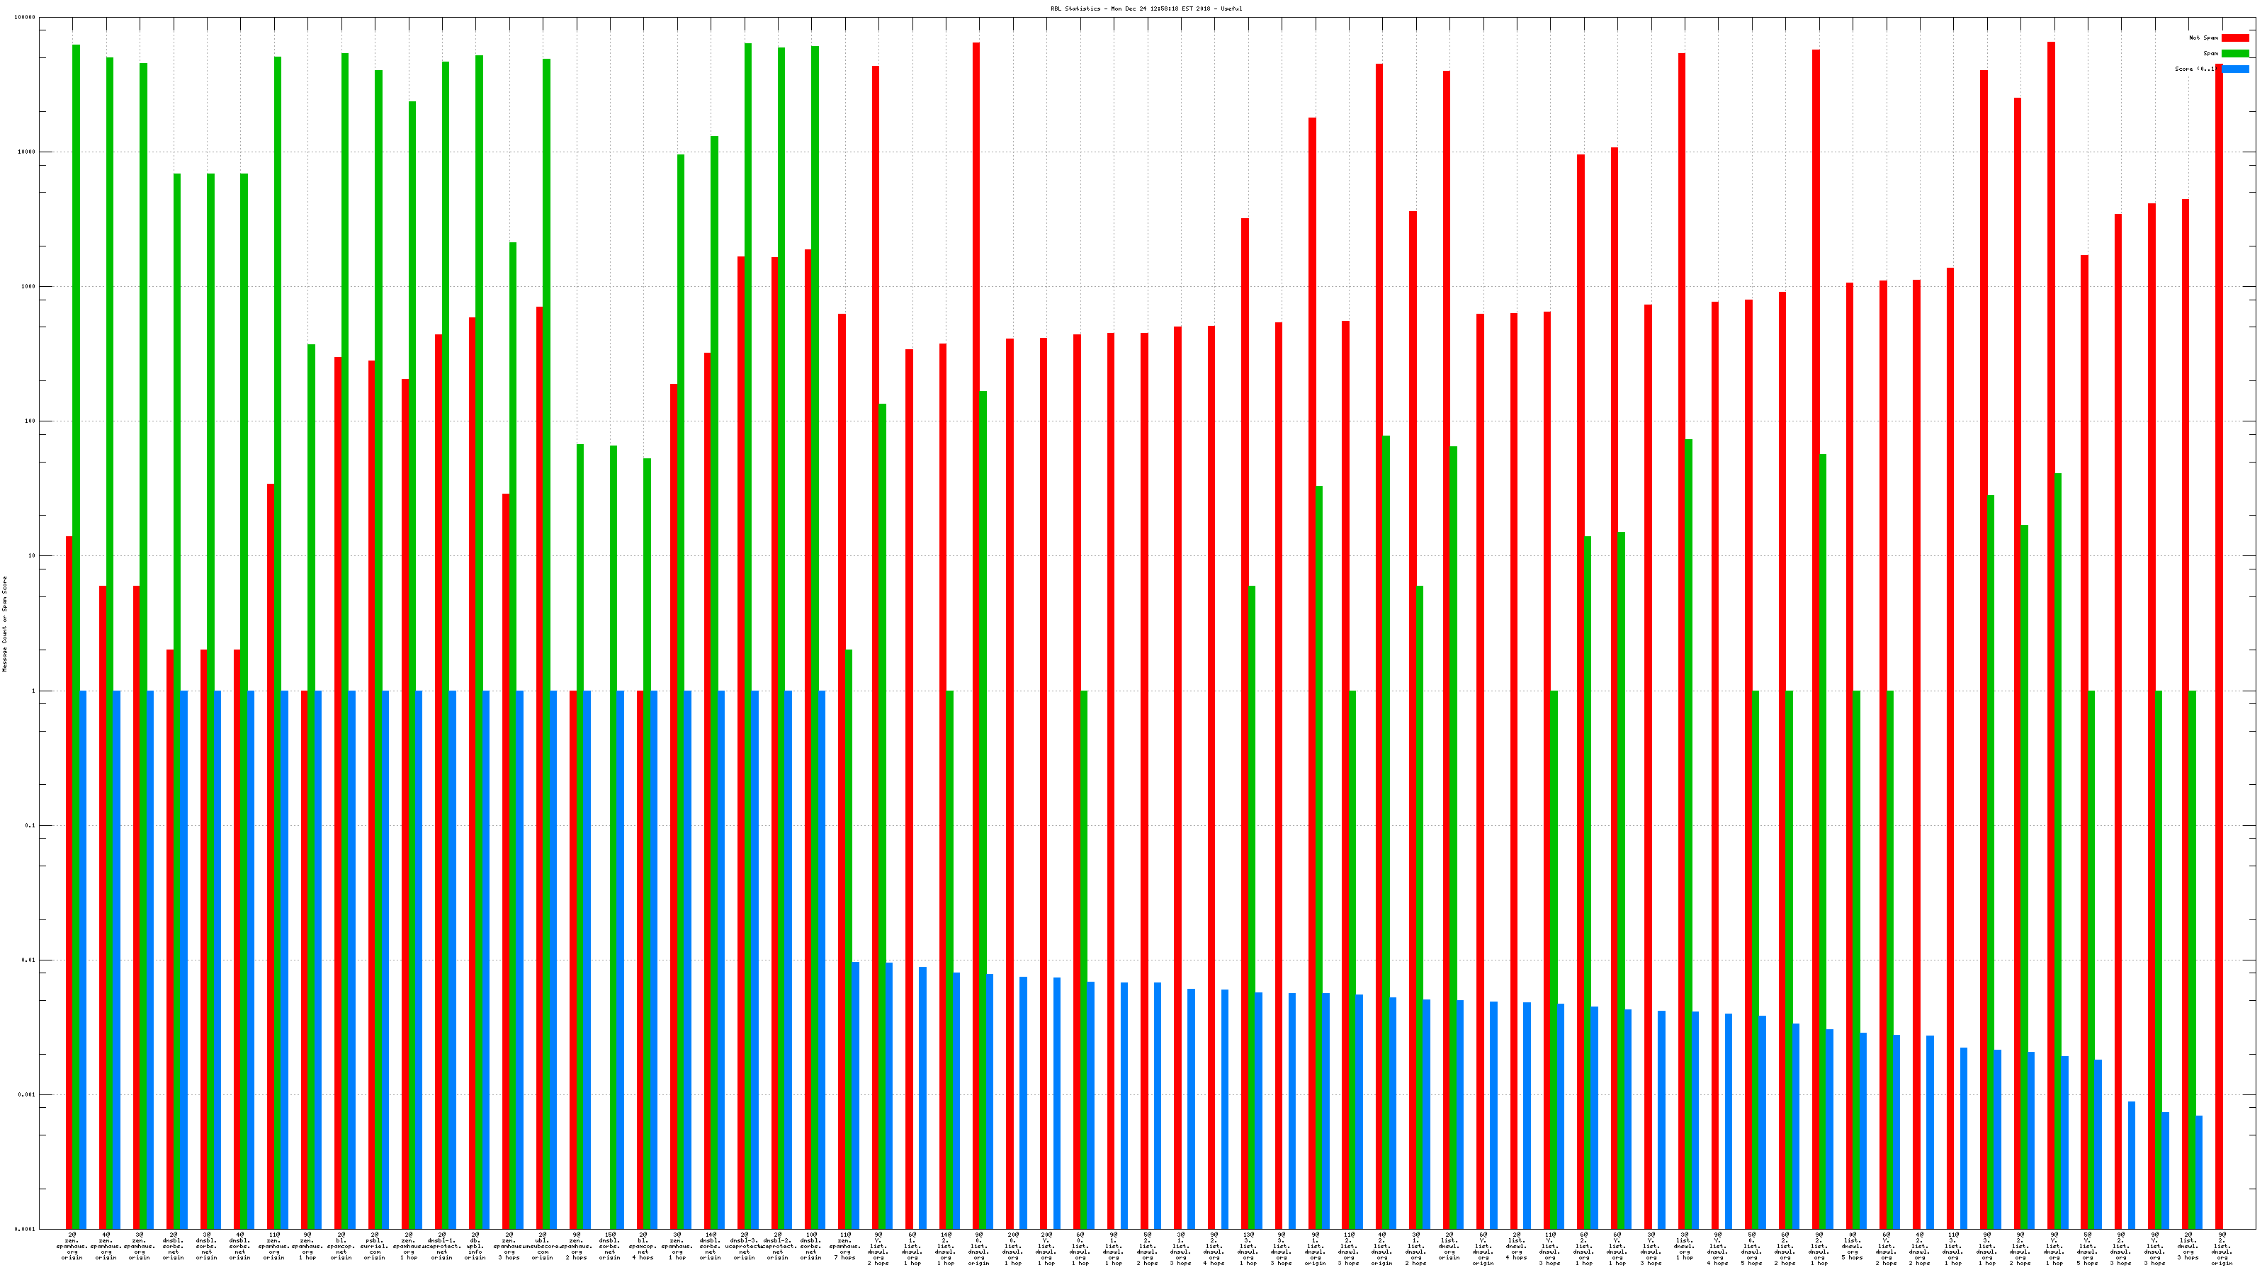Click the zen.spamhaus.org 7 hops label
Image resolution: width=2267 pixels, height=1275 pixels.
point(845,1247)
